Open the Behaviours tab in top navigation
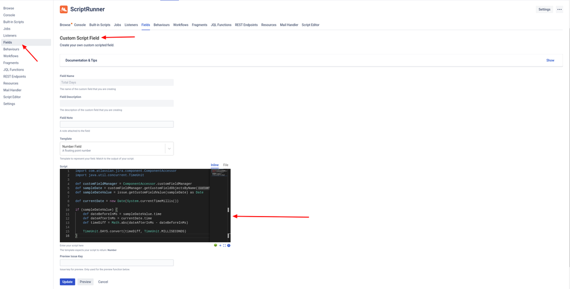Screen dimensions: 570x289 pos(162,25)
